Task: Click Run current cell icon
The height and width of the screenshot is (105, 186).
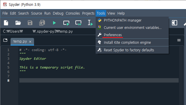Action: pos(66,23)
